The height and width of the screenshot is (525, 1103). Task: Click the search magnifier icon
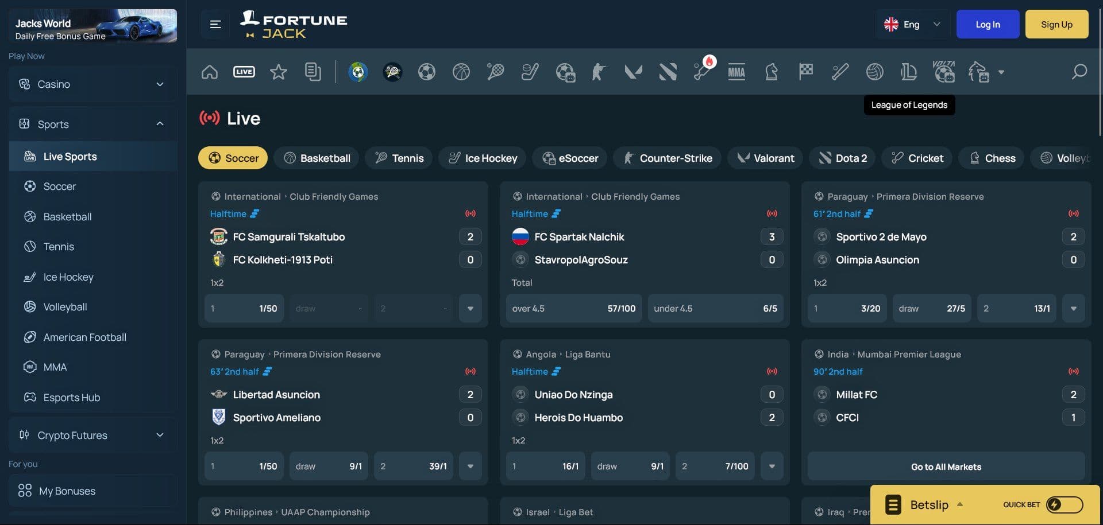click(1079, 72)
